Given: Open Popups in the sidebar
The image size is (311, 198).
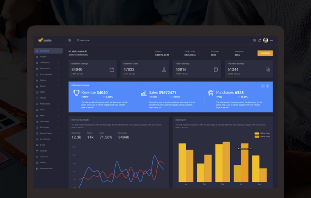Looking at the screenshot, I should [43, 98].
